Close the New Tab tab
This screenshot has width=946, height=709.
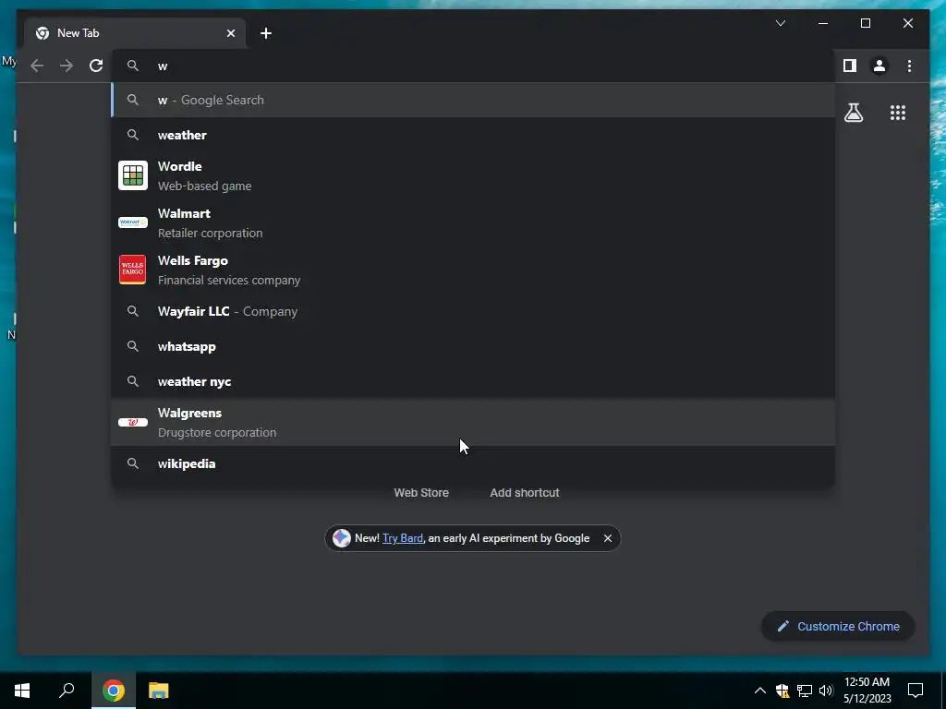point(230,33)
